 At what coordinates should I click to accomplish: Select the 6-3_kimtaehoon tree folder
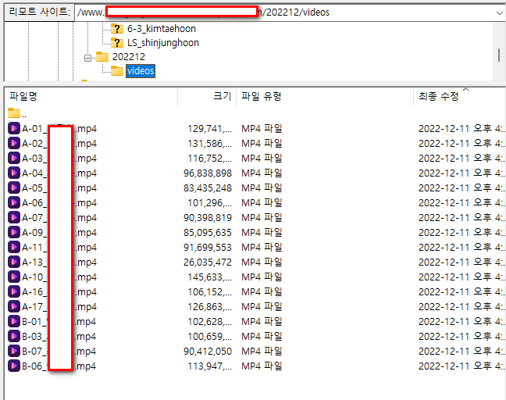tap(162, 29)
